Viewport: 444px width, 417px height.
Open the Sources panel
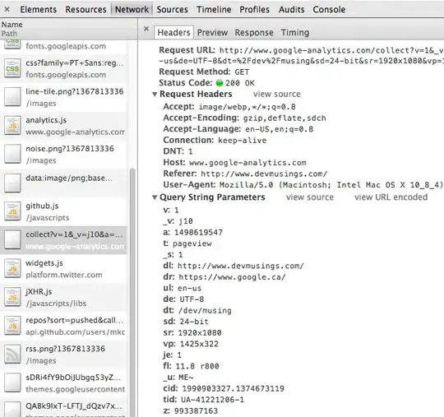pyautogui.click(x=172, y=10)
